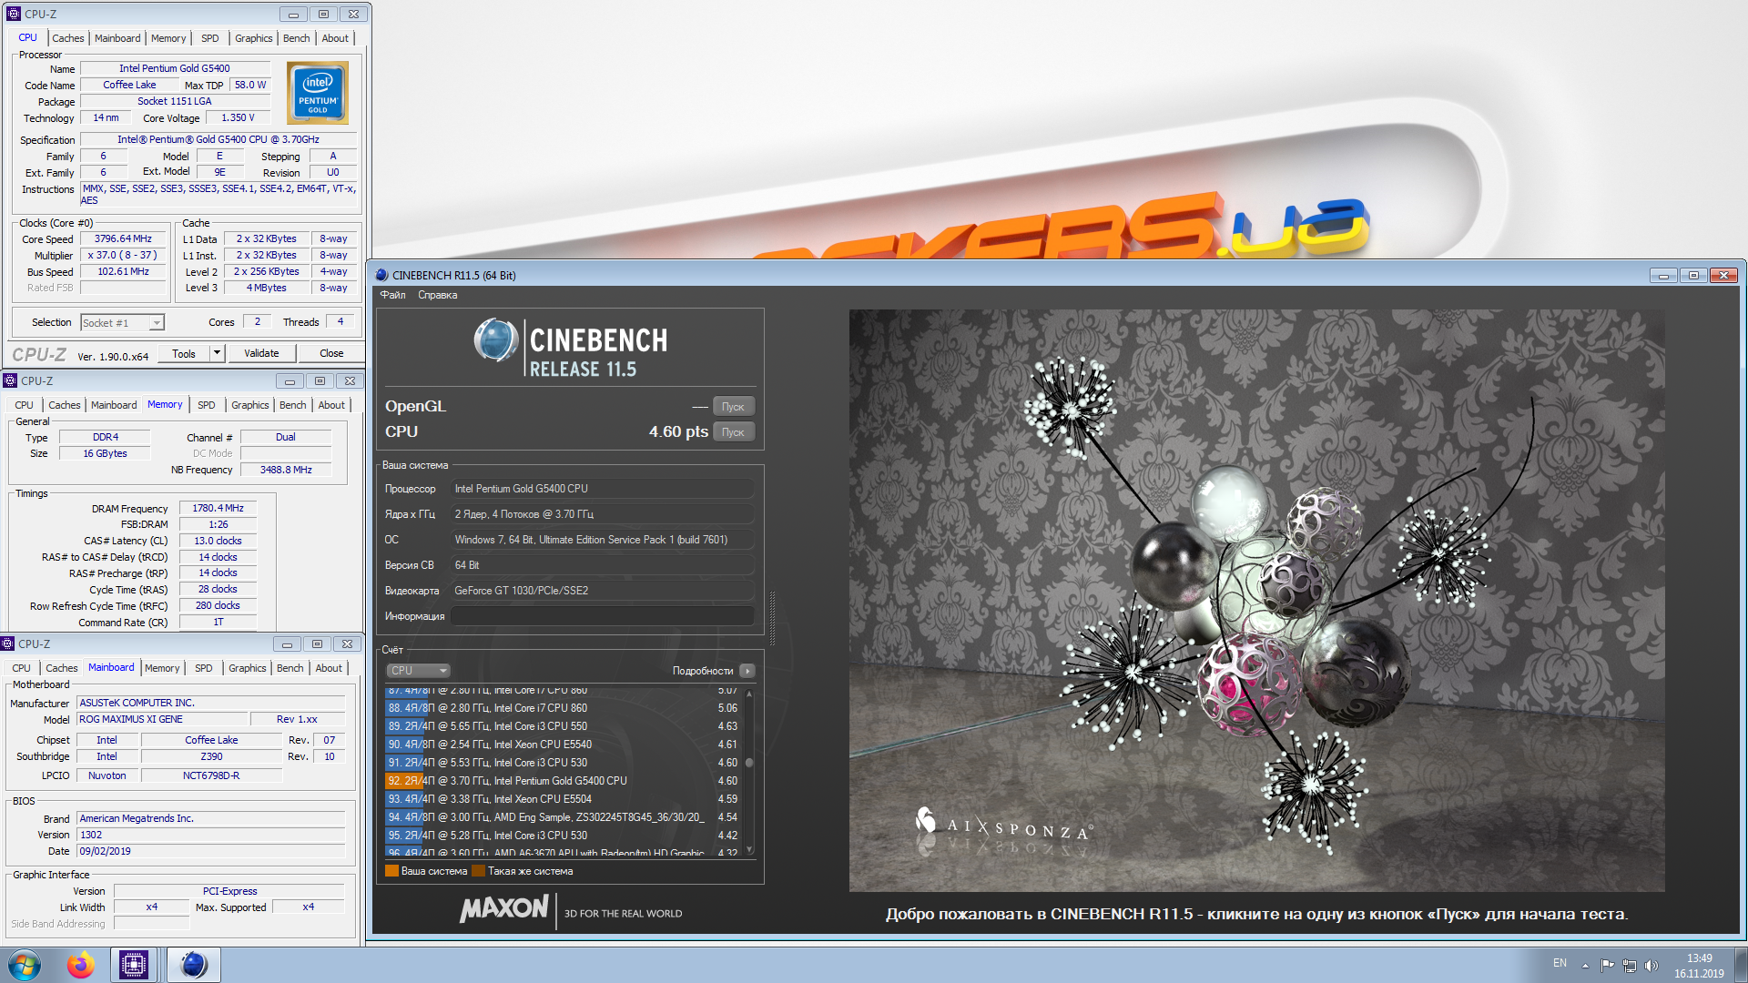This screenshot has width=1748, height=983.
Task: Open the Caches tab in top CPU-Z window
Action: [67, 38]
